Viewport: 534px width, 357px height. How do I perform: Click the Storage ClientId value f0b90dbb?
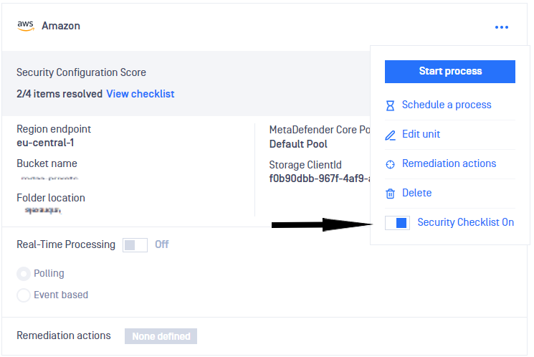pyautogui.click(x=320, y=178)
